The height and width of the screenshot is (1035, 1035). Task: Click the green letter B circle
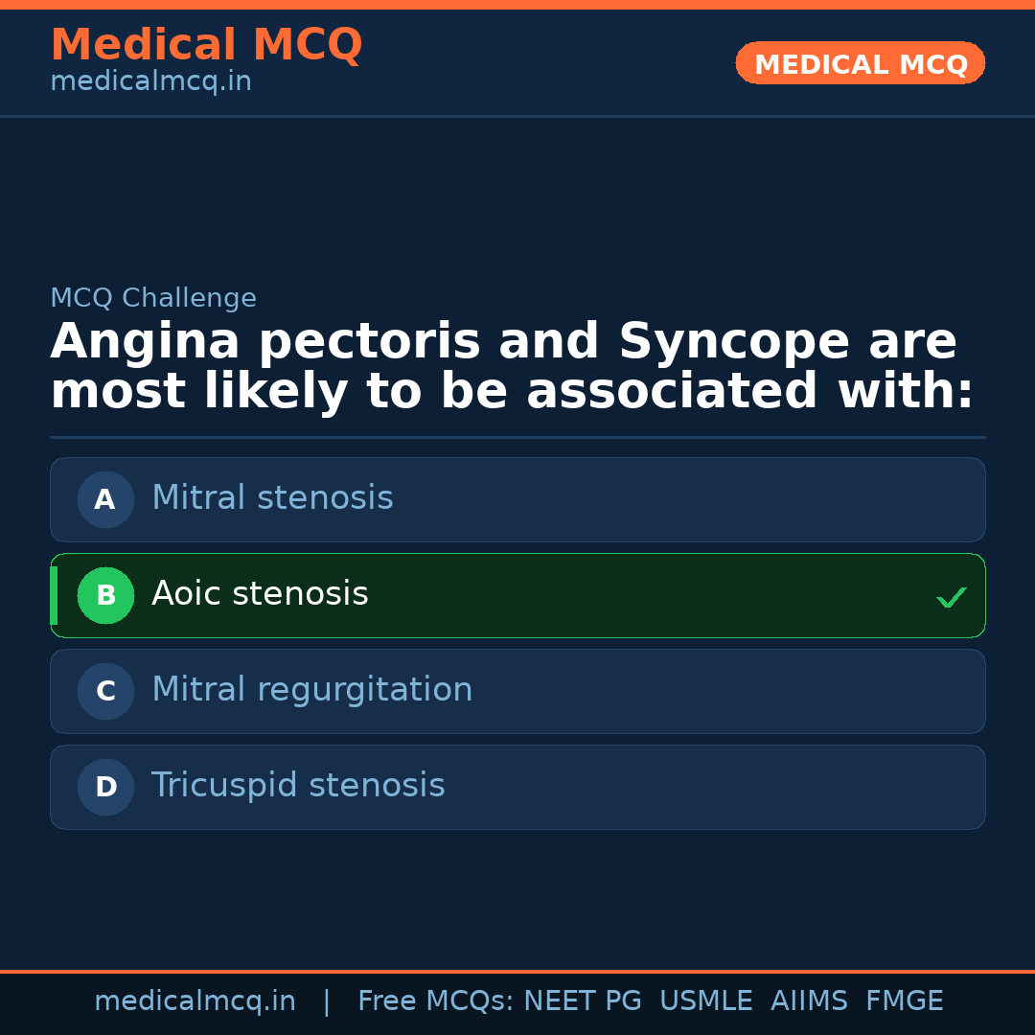[105, 595]
